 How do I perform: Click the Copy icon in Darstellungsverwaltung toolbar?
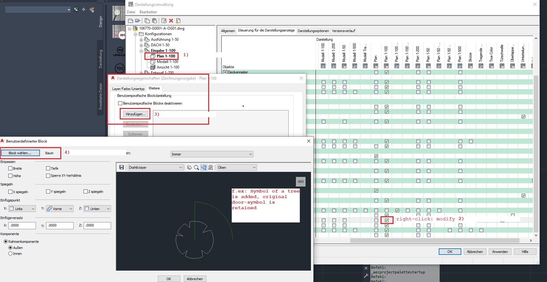tap(147, 21)
